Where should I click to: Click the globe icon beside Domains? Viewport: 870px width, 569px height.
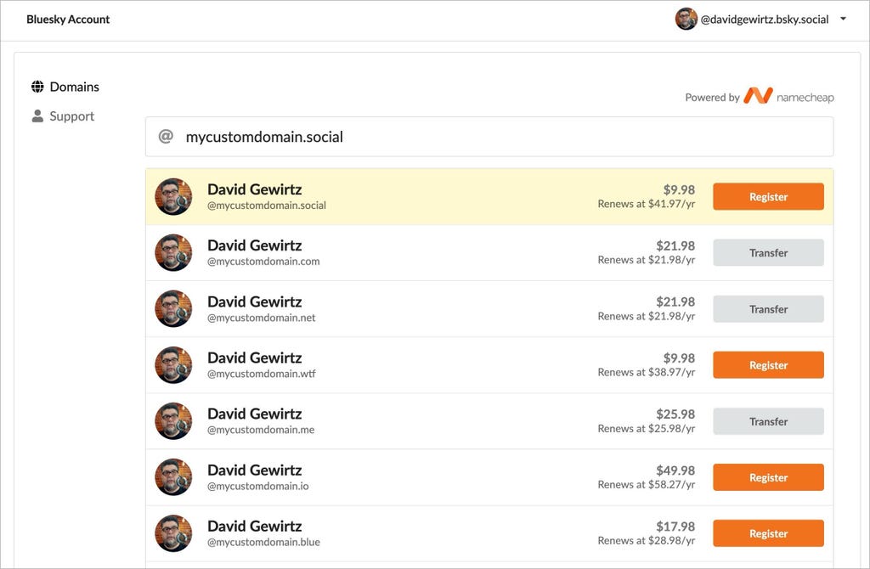pos(37,87)
